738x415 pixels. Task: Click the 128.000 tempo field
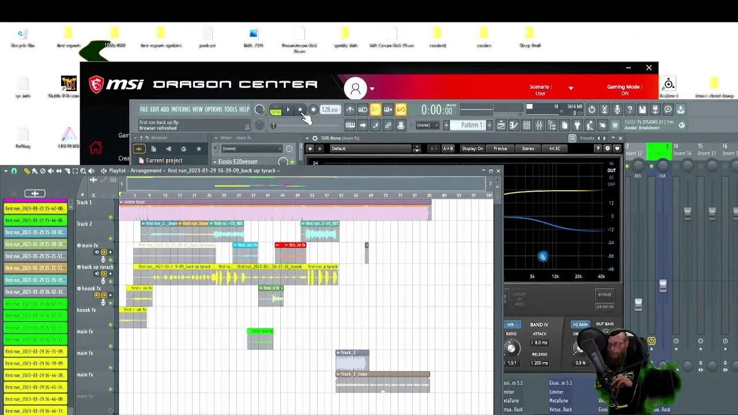330,110
